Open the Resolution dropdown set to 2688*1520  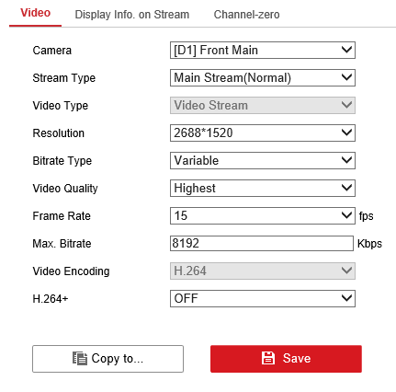tap(263, 133)
